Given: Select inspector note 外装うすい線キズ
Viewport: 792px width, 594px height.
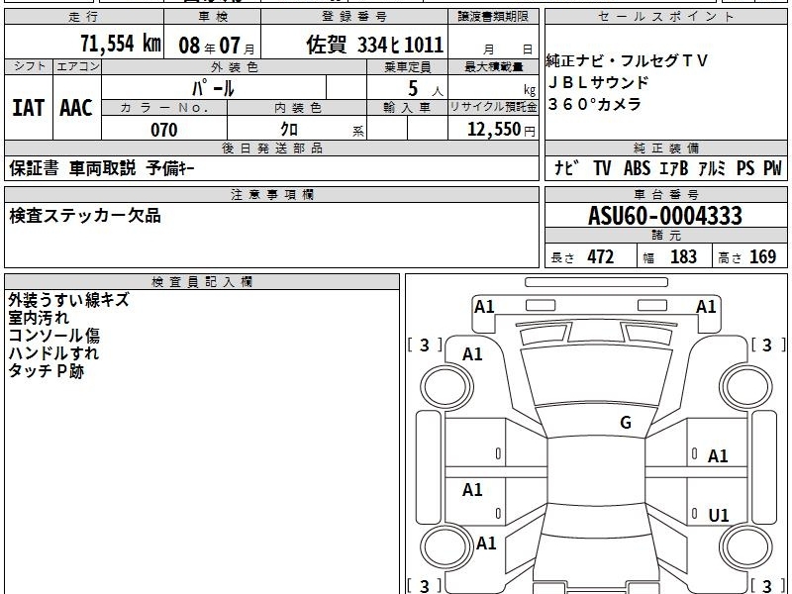Looking at the screenshot, I should (68, 300).
